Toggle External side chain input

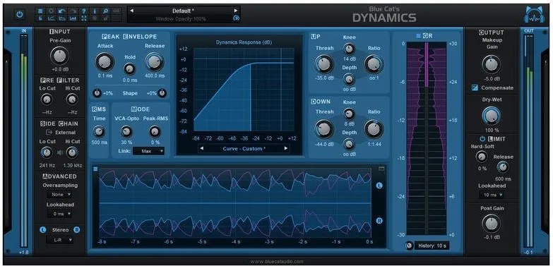tap(61, 133)
